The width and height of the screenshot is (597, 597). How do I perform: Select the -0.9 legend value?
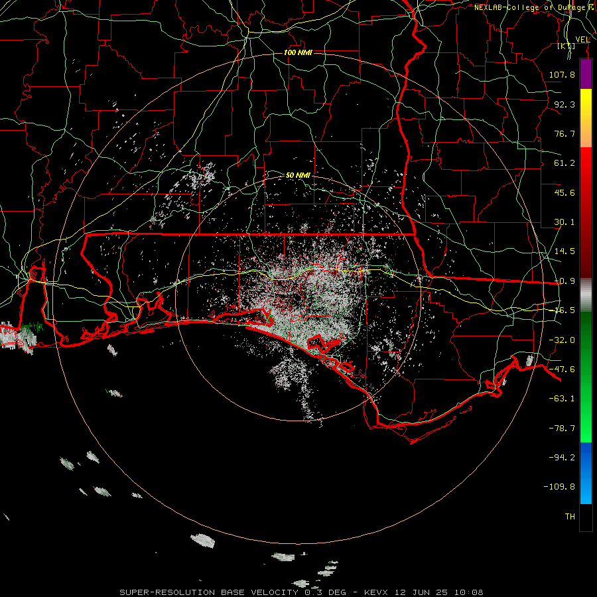[564, 281]
